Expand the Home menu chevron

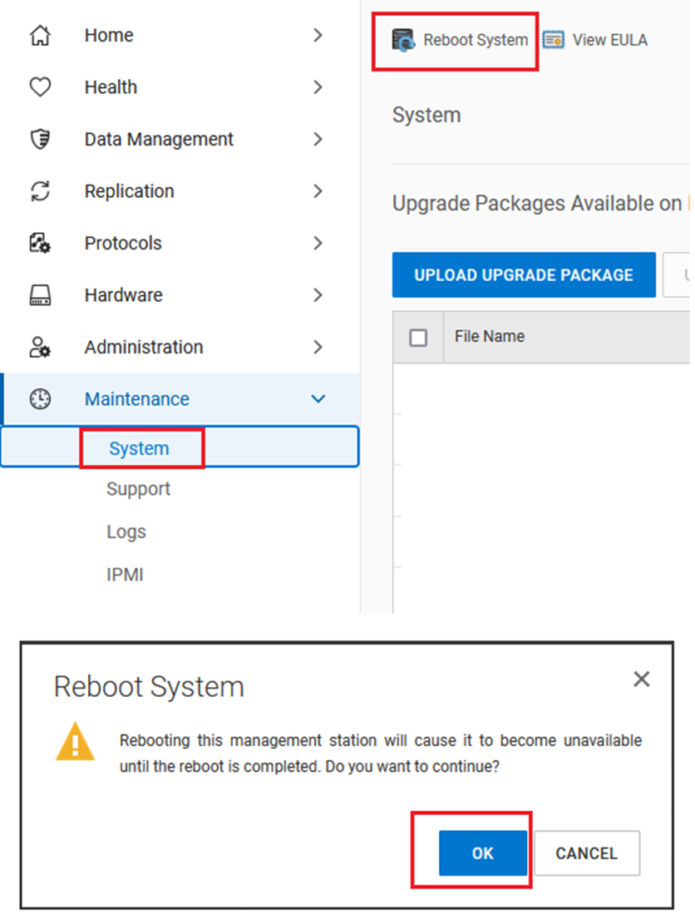click(318, 36)
